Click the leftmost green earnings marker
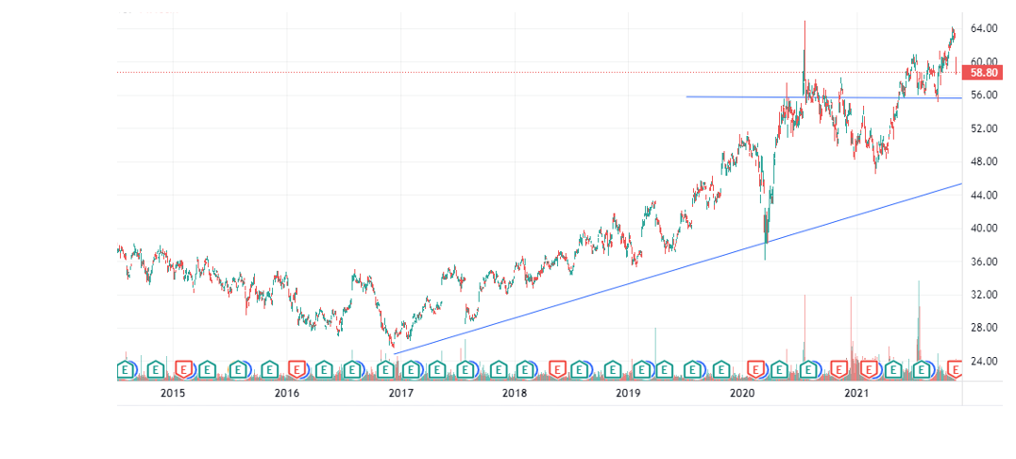The height and width of the screenshot is (459, 1016). pos(124,369)
